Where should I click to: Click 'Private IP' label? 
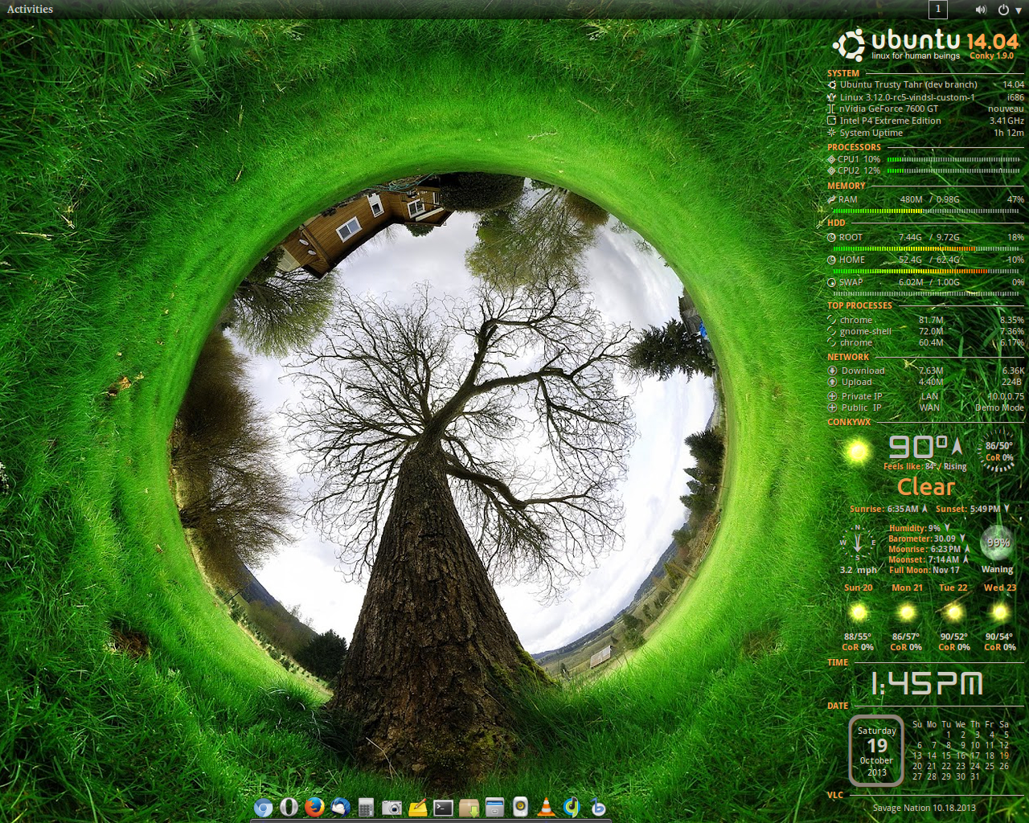(x=862, y=396)
